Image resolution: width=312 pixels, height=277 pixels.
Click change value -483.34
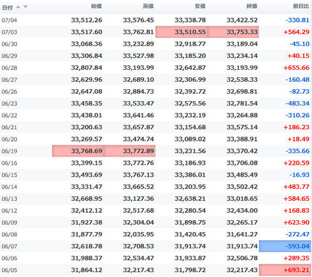pos(297,103)
